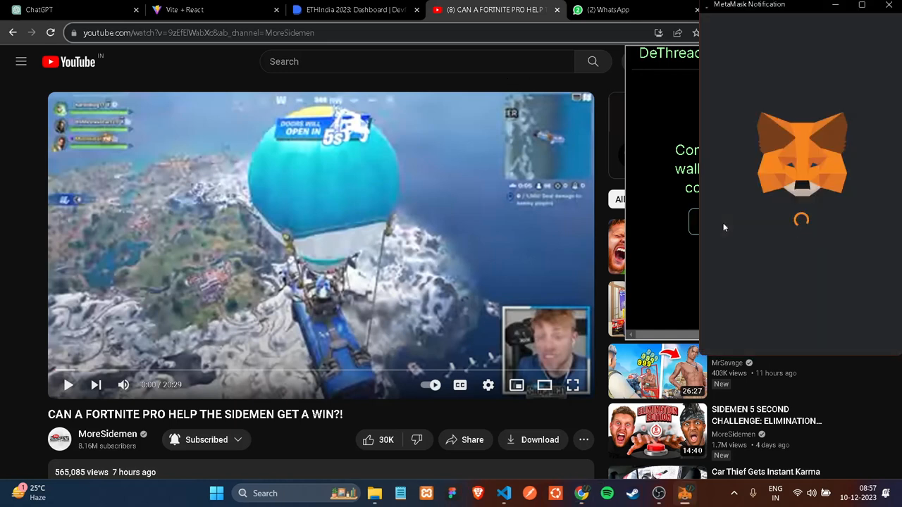Open the MoreSidemen channel avatar
This screenshot has width=902, height=507.
point(60,439)
